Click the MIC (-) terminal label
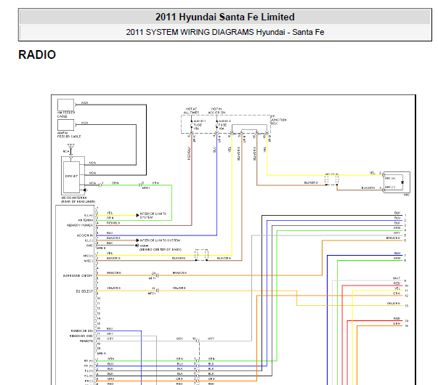 click(x=390, y=187)
